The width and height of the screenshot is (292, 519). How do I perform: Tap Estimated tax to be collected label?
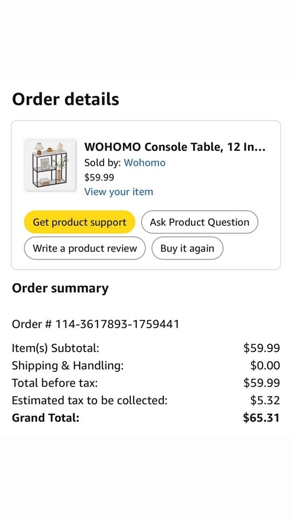90,400
